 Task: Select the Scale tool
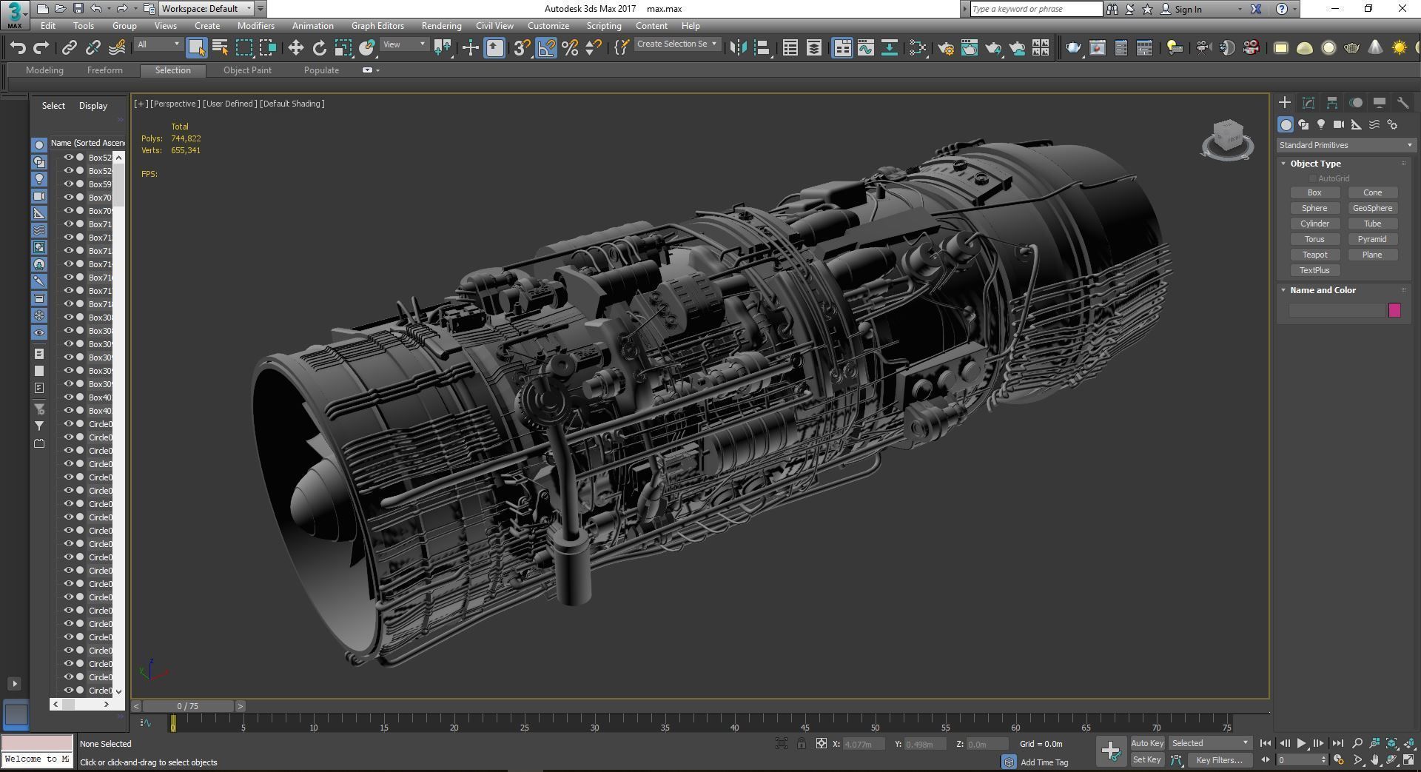click(x=343, y=48)
